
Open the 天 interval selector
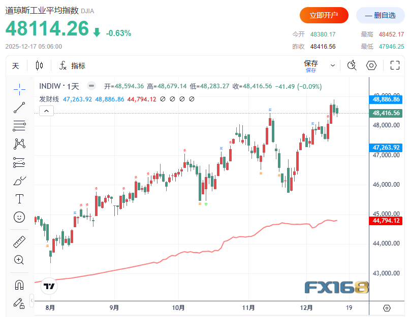click(16, 66)
